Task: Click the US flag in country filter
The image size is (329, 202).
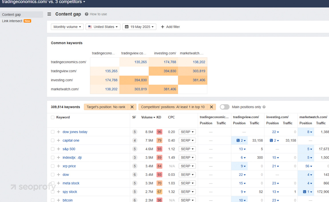Action: 90,27
